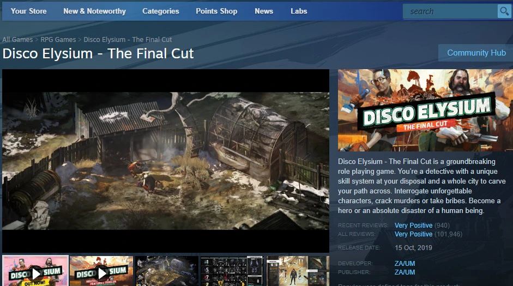The height and width of the screenshot is (286, 513).
Task: Select the numbered skills grid screenshot thumbnail
Action: pyautogui.click(x=232, y=271)
